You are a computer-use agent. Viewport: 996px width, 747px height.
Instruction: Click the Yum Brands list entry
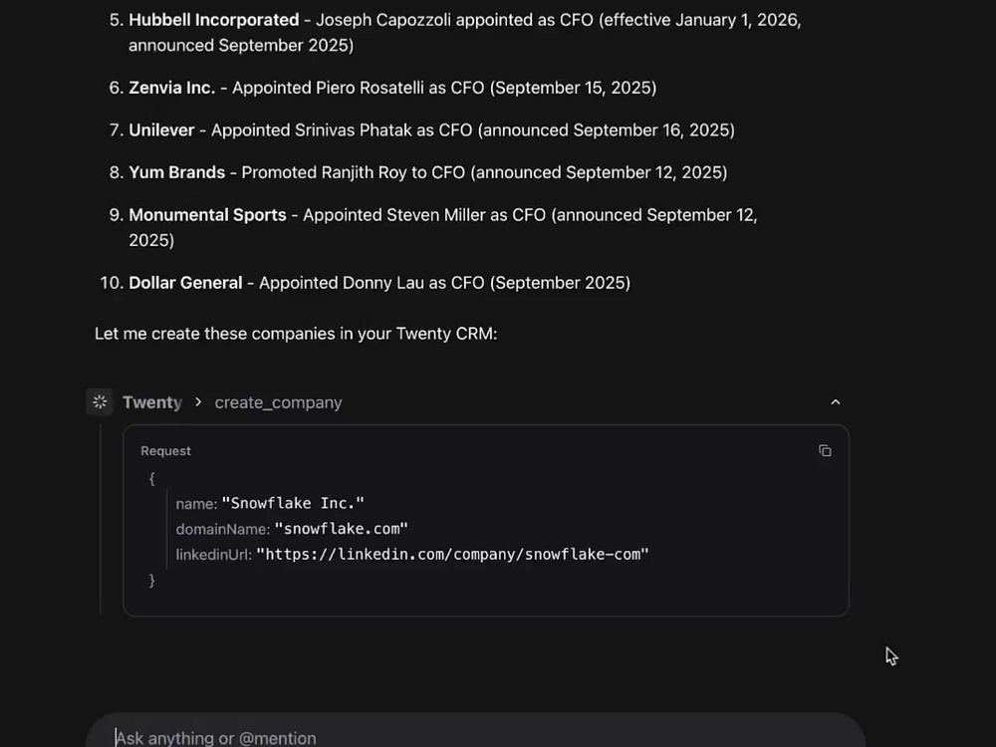[176, 172]
